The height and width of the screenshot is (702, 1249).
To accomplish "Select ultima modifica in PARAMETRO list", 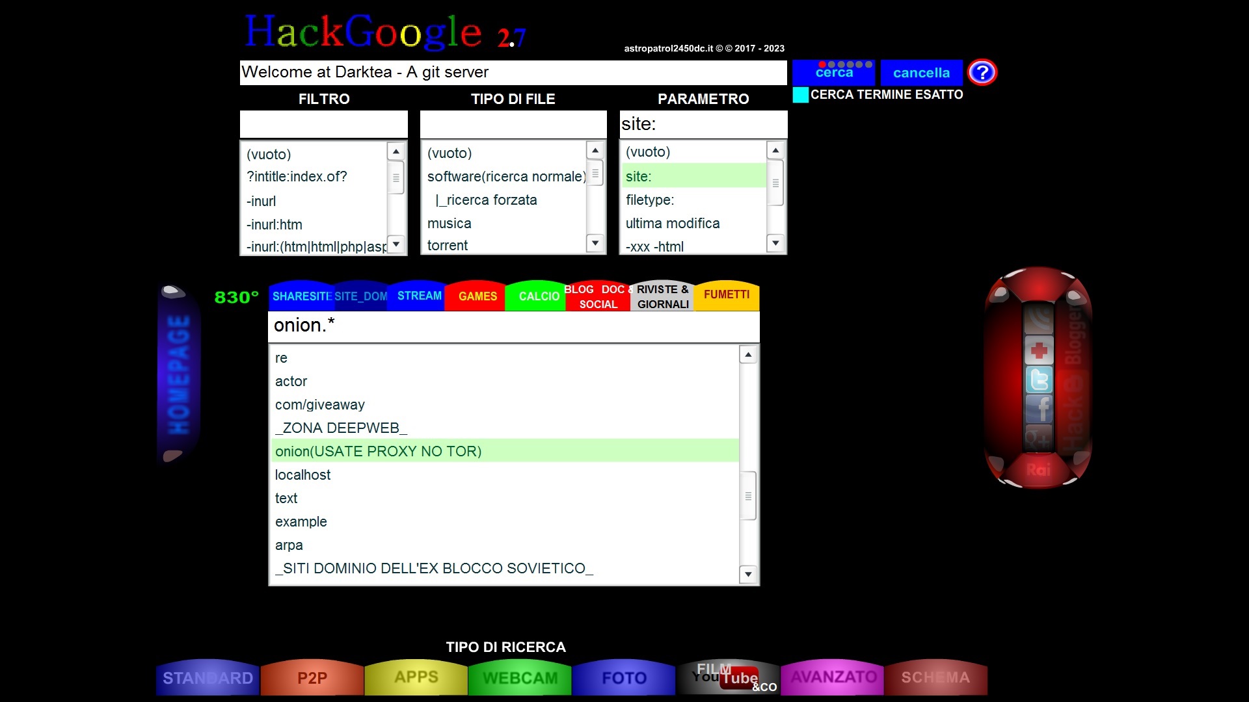I will pyautogui.click(x=694, y=224).
